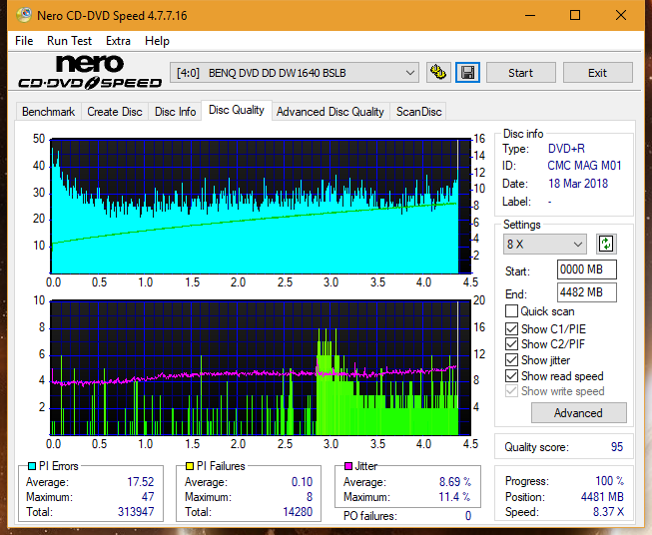Click the refresh speed settings icon
652x535 pixels.
coord(606,244)
